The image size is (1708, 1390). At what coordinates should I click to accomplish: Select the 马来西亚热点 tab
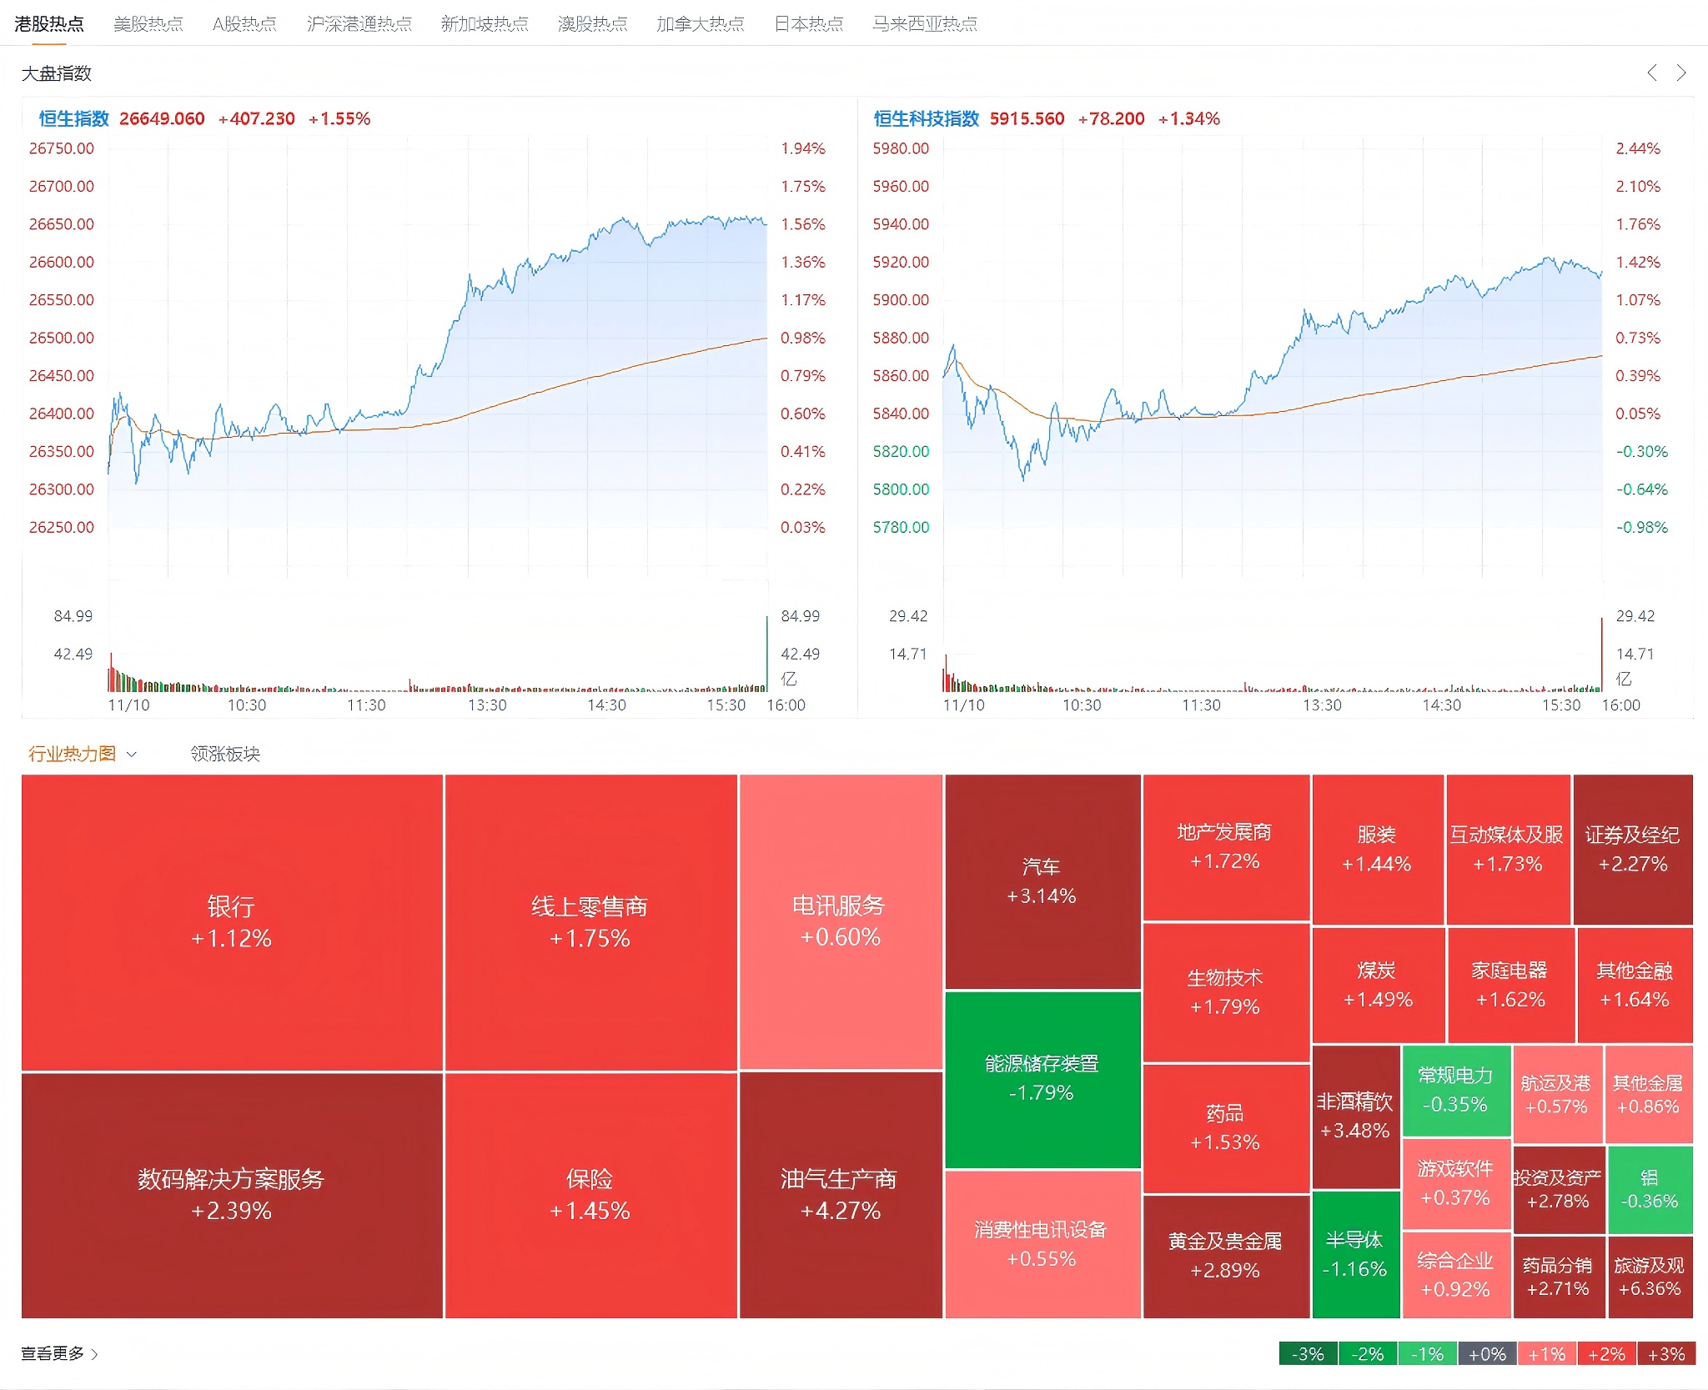tap(924, 23)
